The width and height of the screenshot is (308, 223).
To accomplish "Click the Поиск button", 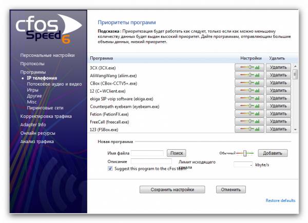I will tap(177, 153).
